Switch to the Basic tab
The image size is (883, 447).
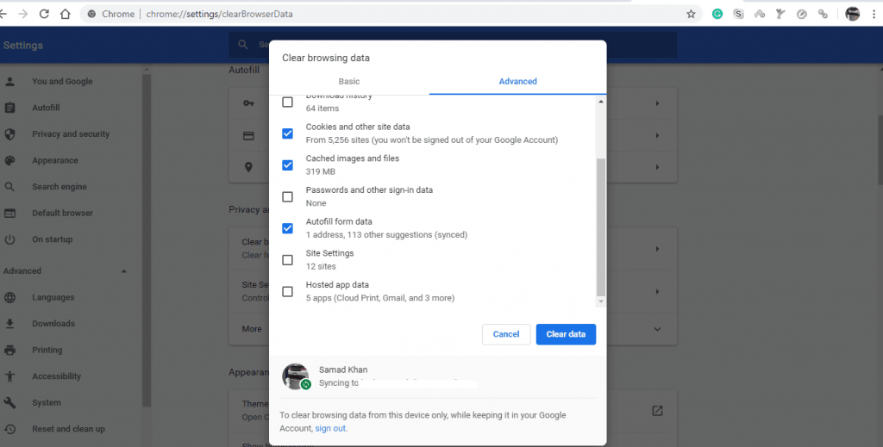[349, 82]
